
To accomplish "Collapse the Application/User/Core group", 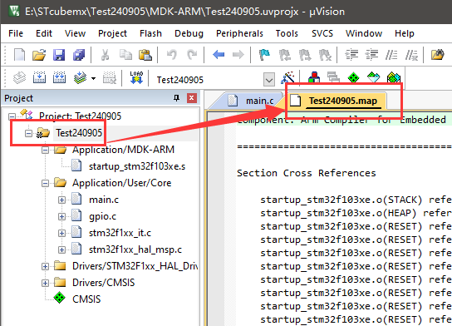I will point(45,183).
